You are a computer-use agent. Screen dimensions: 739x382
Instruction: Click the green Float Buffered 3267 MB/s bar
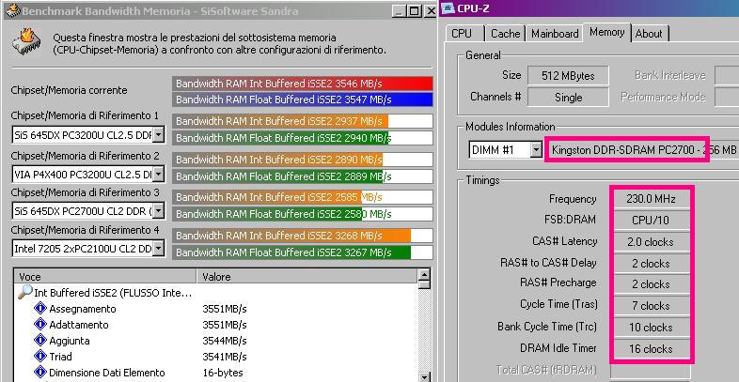tap(302, 252)
